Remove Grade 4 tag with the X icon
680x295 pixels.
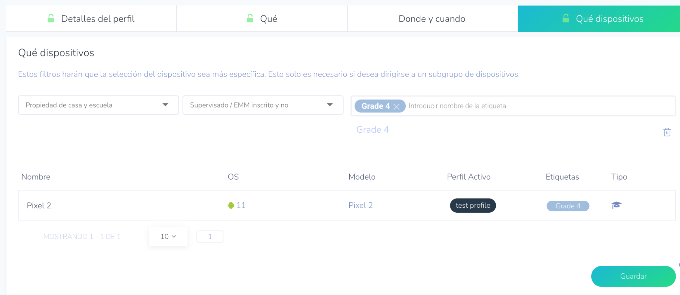(396, 107)
